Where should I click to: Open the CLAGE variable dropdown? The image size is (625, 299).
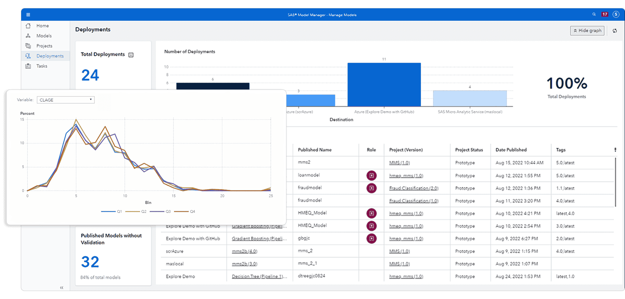(x=66, y=100)
